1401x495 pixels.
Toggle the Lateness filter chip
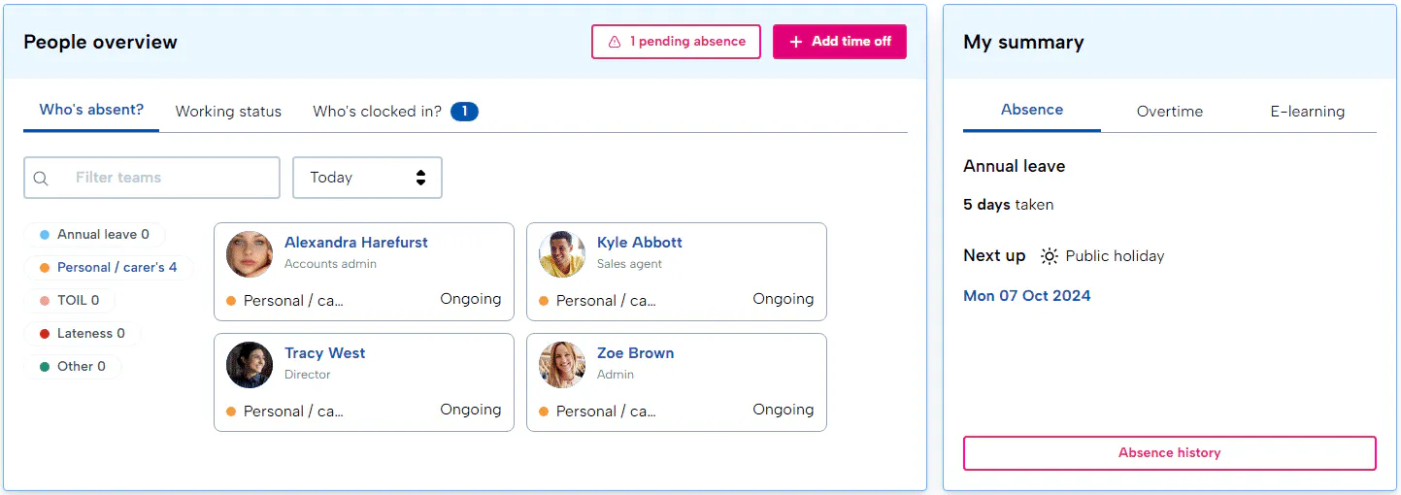pos(83,334)
